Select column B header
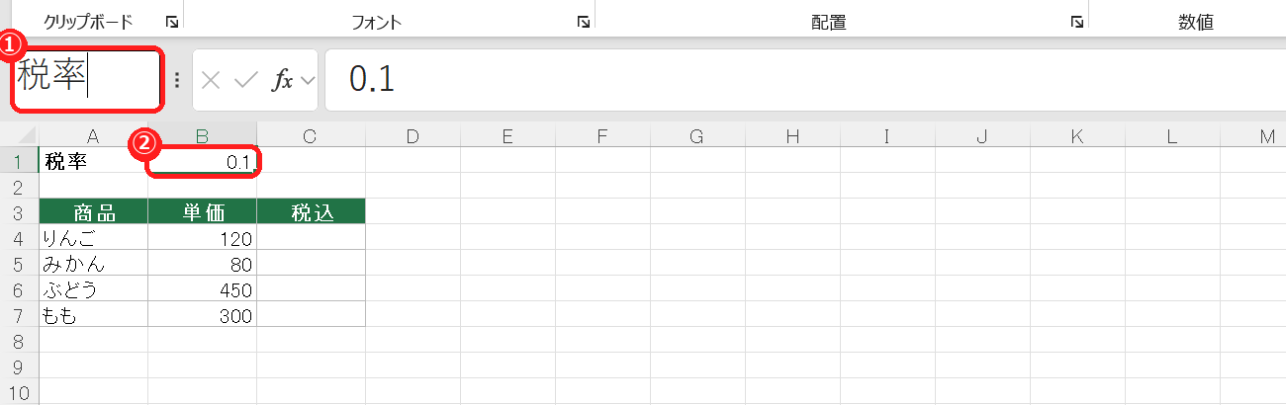Image resolution: width=1286 pixels, height=405 pixels. (203, 136)
